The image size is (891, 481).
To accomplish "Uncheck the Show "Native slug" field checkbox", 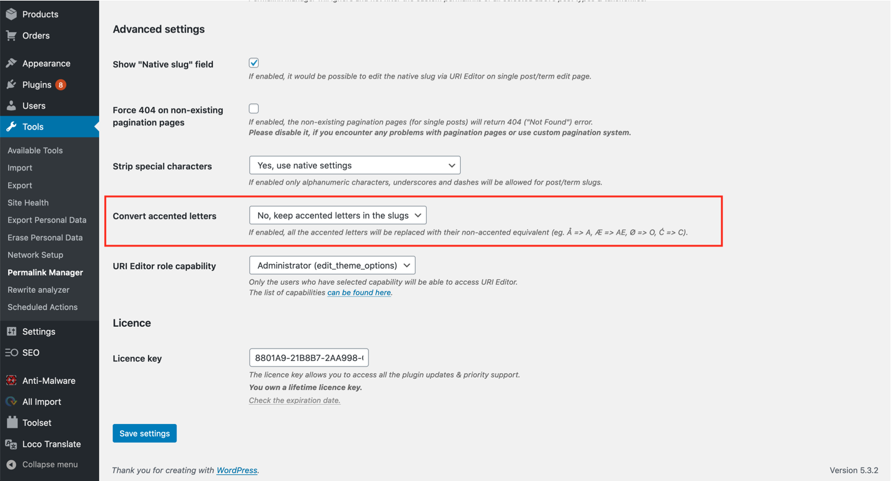I will pyautogui.click(x=254, y=63).
